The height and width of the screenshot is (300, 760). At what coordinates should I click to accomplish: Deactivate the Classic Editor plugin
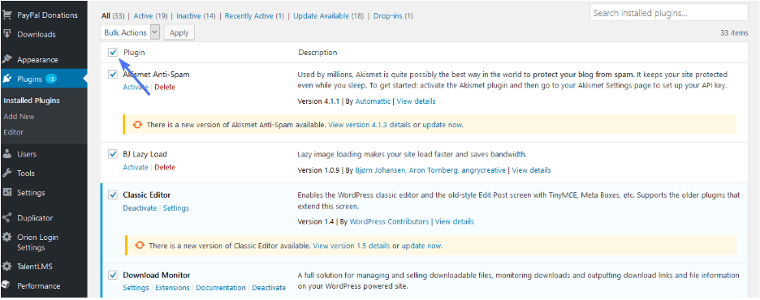pyautogui.click(x=140, y=208)
